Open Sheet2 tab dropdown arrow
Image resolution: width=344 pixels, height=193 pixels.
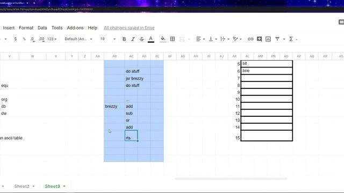33,187
